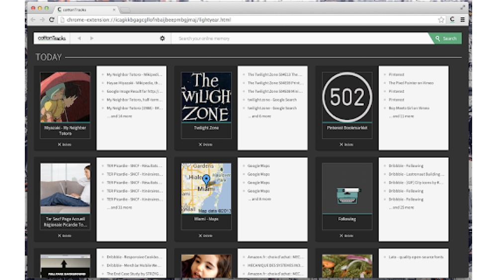
Task: Open a new tab in Chrome
Action: tap(124, 10)
